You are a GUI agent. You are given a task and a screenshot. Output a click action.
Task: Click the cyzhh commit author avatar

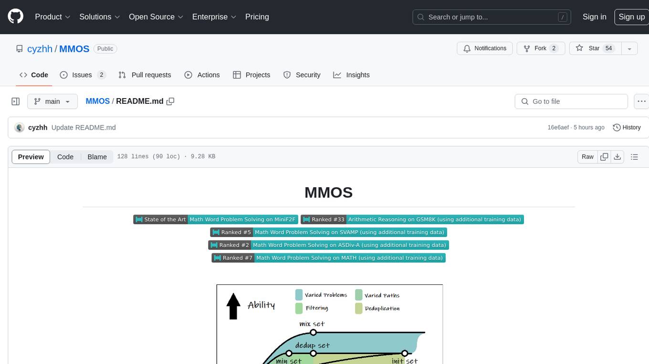click(20, 128)
